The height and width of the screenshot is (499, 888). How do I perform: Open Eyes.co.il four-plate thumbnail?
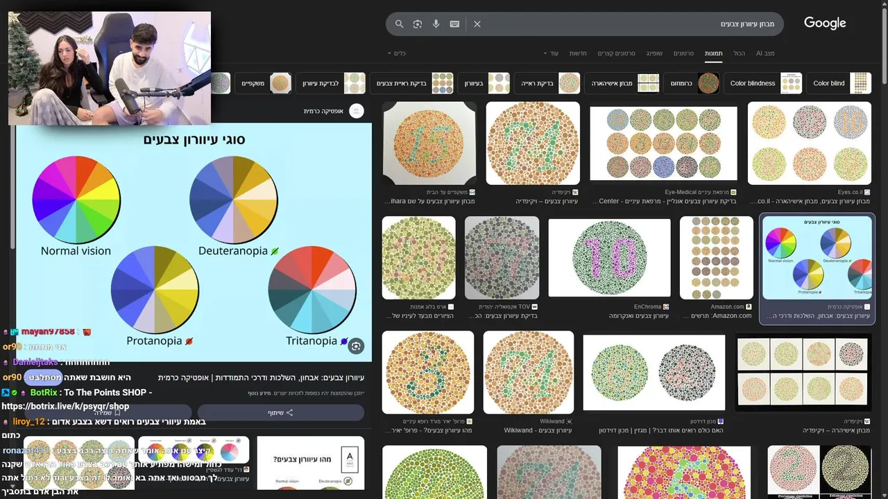(810, 143)
